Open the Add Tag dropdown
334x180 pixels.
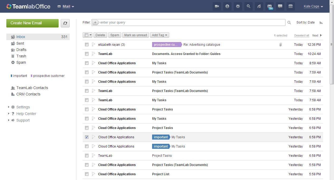coord(159,35)
